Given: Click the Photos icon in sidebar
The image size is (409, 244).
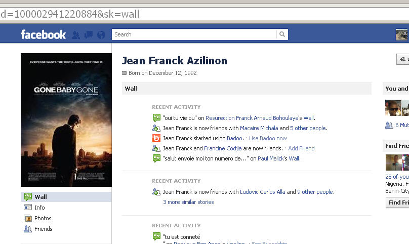Looking at the screenshot, I should 28,218.
